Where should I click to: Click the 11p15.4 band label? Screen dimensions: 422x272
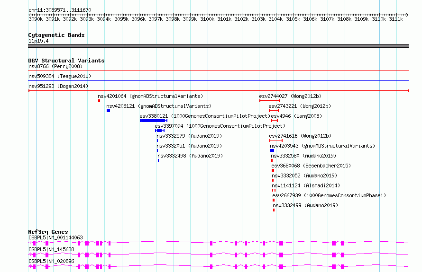point(38,41)
